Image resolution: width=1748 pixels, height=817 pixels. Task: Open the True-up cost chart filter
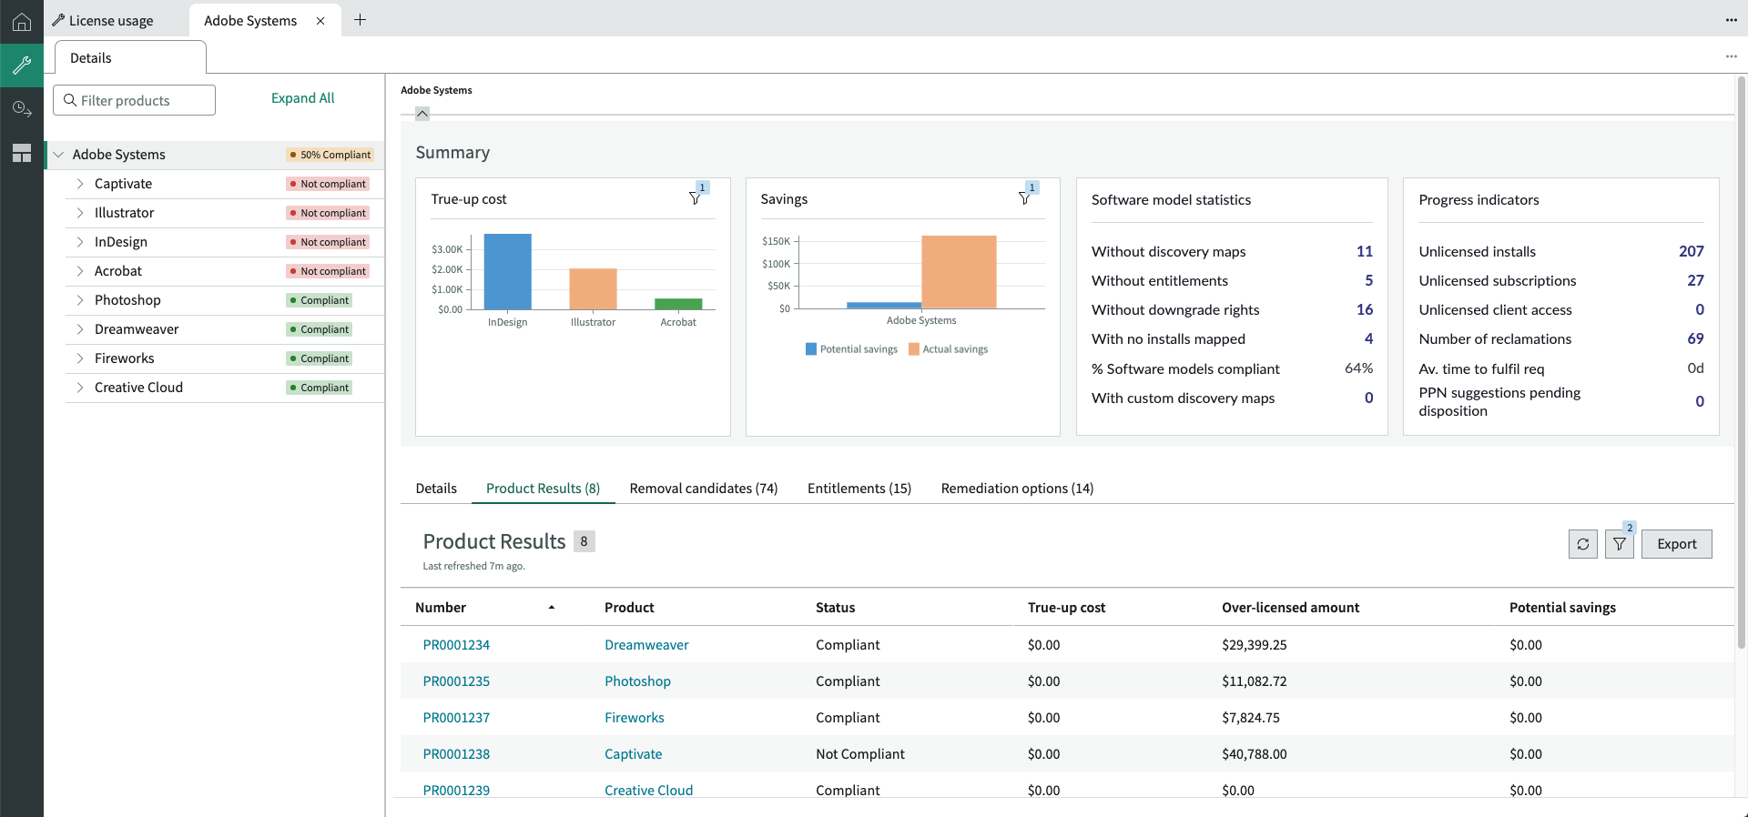click(696, 197)
